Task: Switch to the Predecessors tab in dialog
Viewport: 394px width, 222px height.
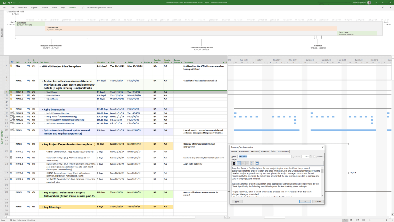Action: 244,151
